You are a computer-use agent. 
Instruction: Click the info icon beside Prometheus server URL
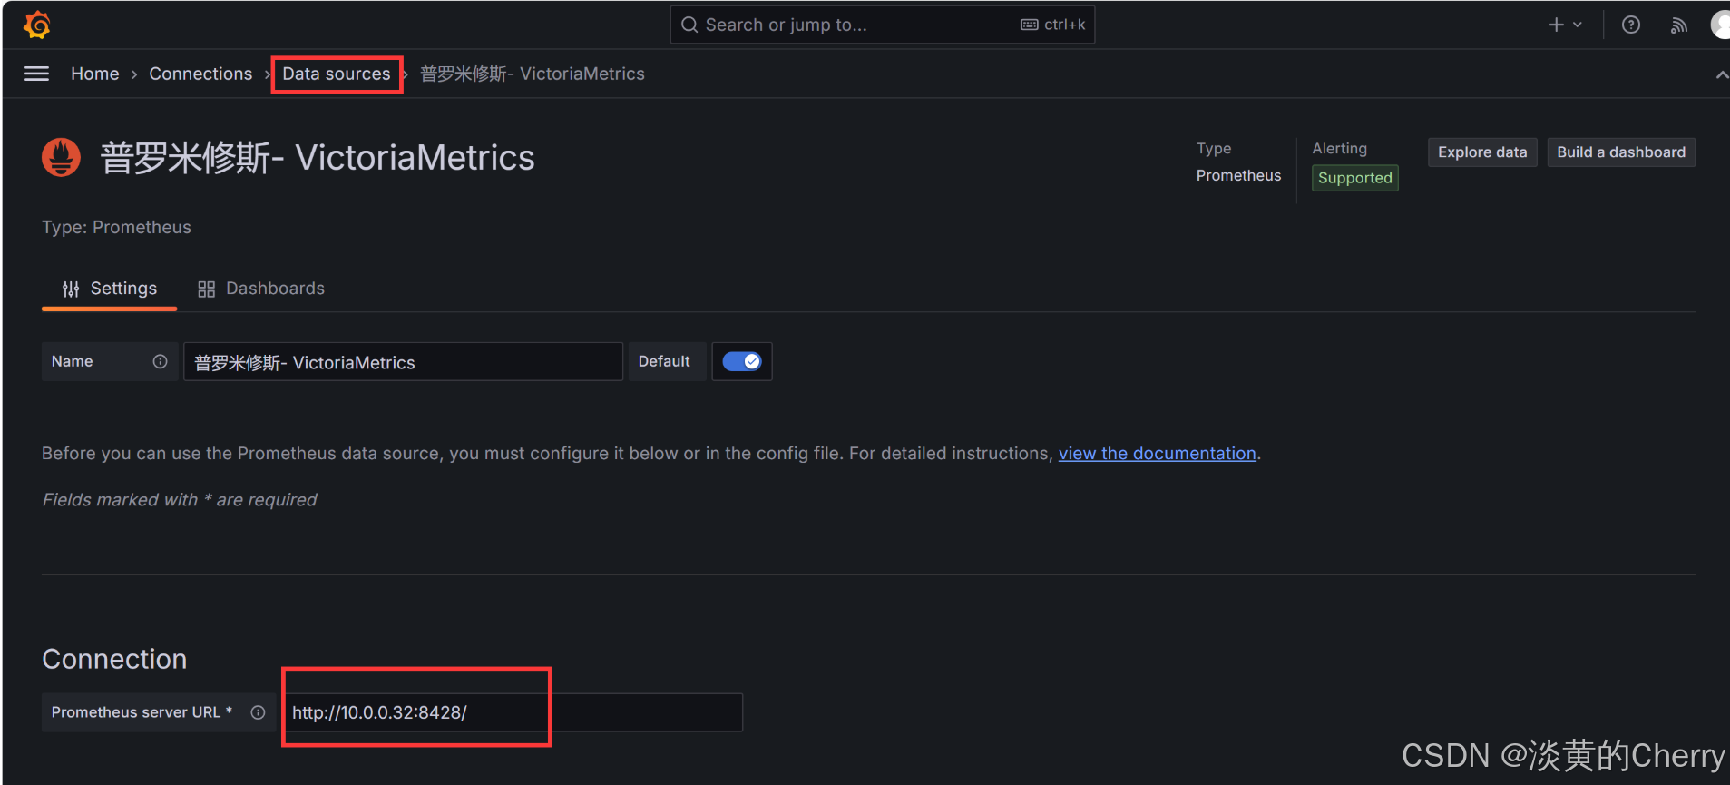(x=258, y=712)
